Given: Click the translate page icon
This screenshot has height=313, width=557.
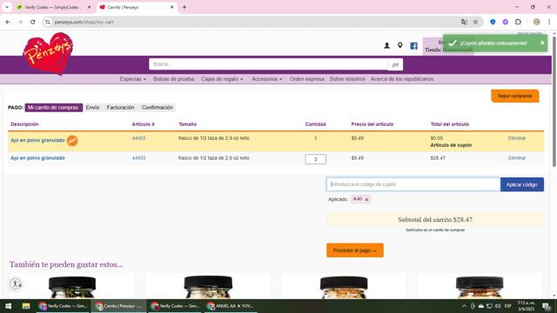Looking at the screenshot, I should click(464, 22).
